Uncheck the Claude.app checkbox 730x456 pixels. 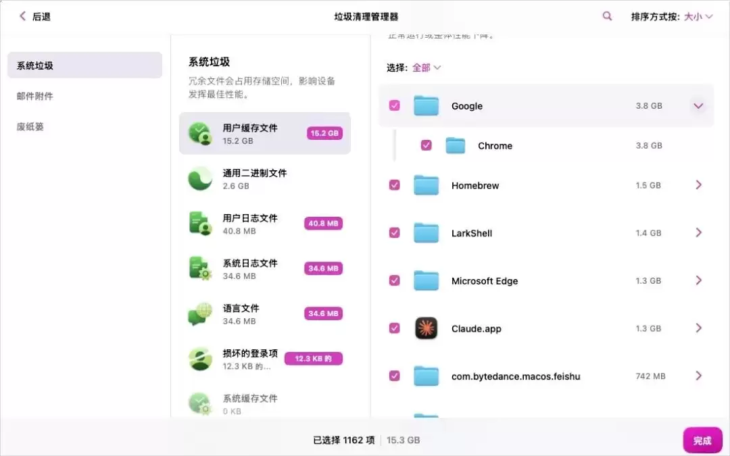pos(394,328)
